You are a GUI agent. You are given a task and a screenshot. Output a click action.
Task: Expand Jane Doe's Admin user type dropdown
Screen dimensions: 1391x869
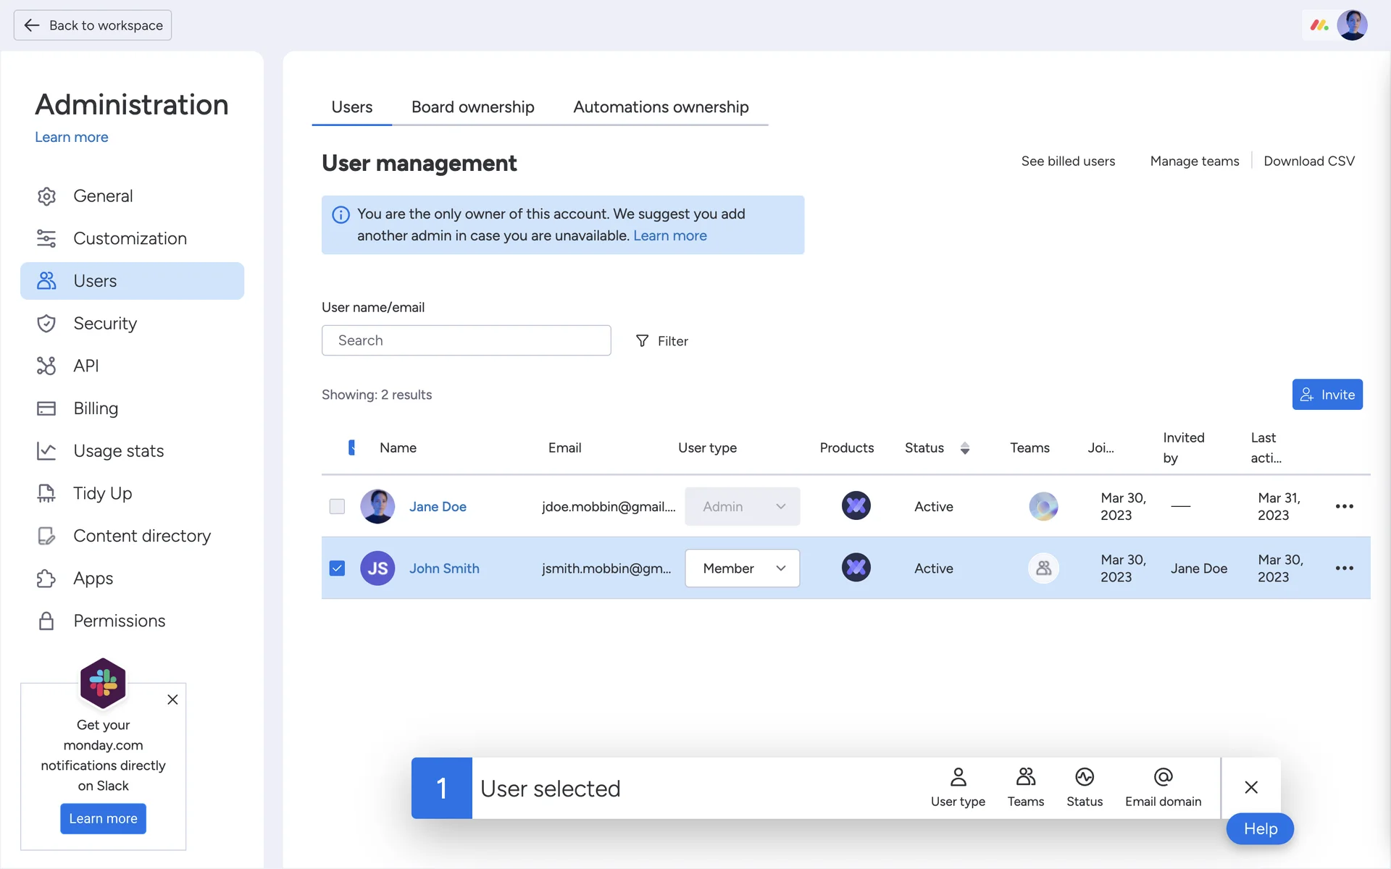pos(742,506)
